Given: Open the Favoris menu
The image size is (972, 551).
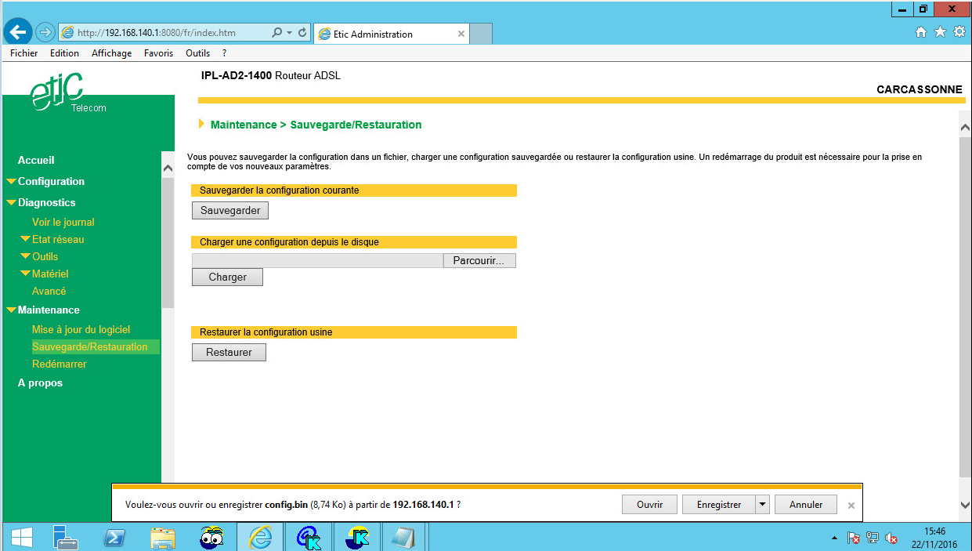Looking at the screenshot, I should [x=158, y=53].
